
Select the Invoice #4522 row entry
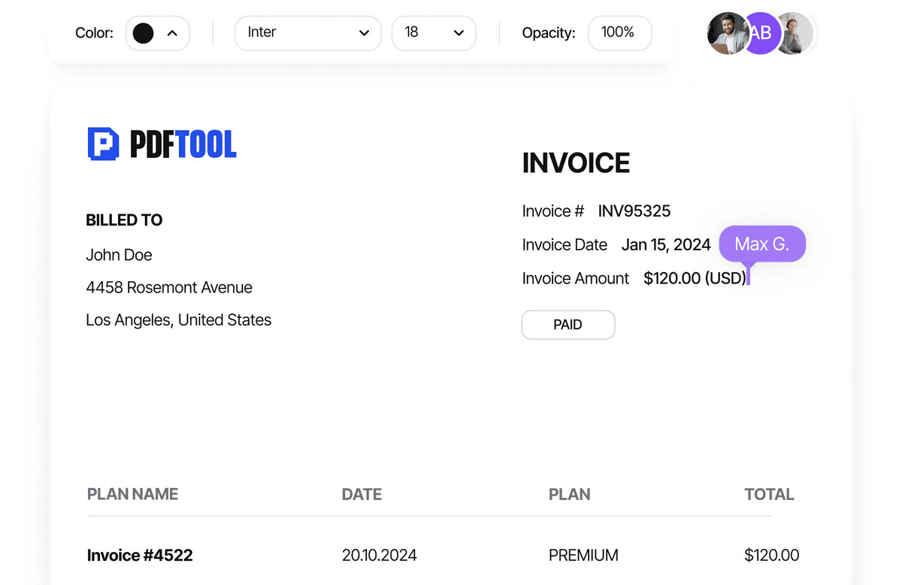click(140, 556)
